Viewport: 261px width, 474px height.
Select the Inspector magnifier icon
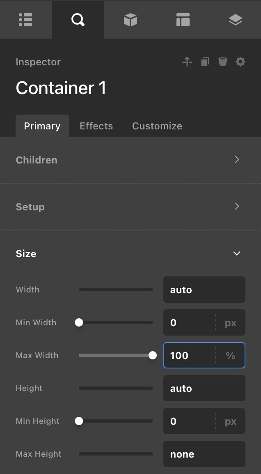tap(78, 20)
